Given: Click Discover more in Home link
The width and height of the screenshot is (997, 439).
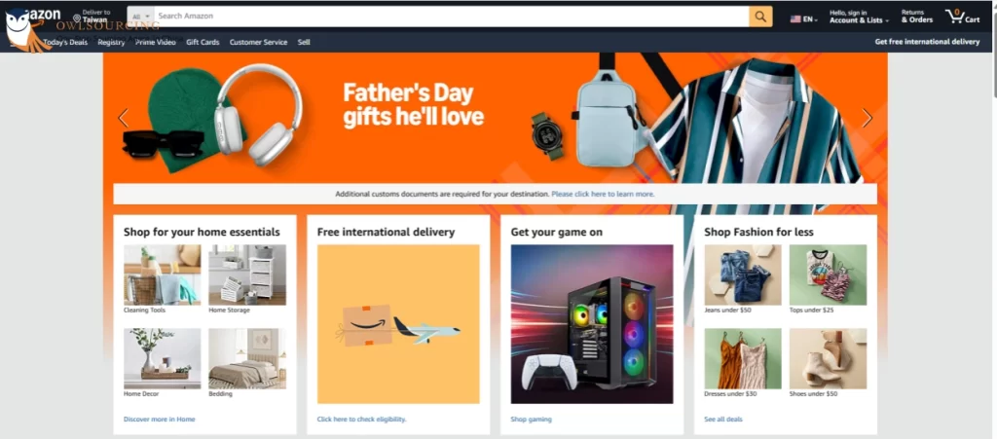Looking at the screenshot, I should tap(159, 420).
